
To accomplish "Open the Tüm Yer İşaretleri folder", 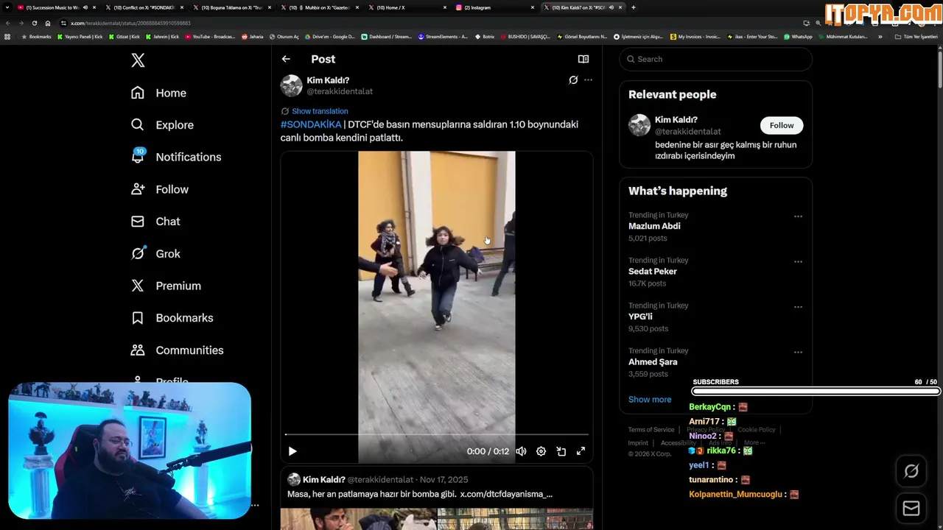I will click(916, 37).
